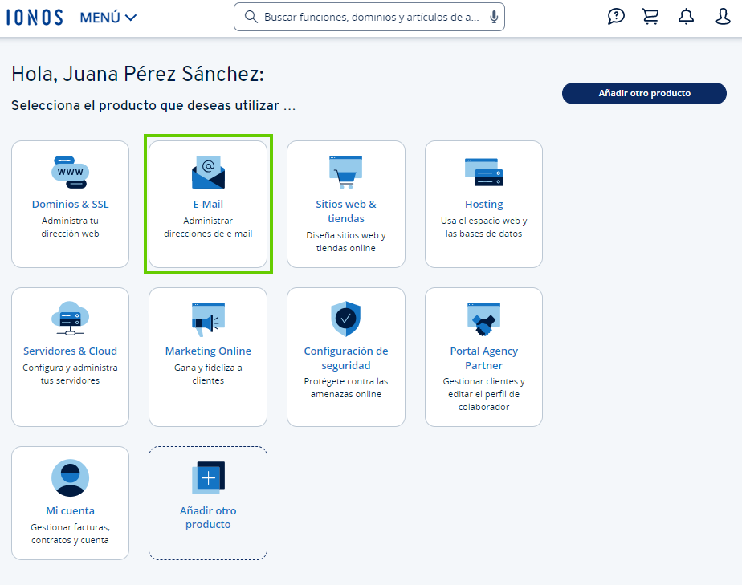Open the E-Mail product link
Screen dimensions: 742x585
tap(208, 205)
